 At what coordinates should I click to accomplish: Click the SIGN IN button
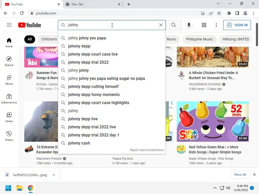(x=237, y=25)
